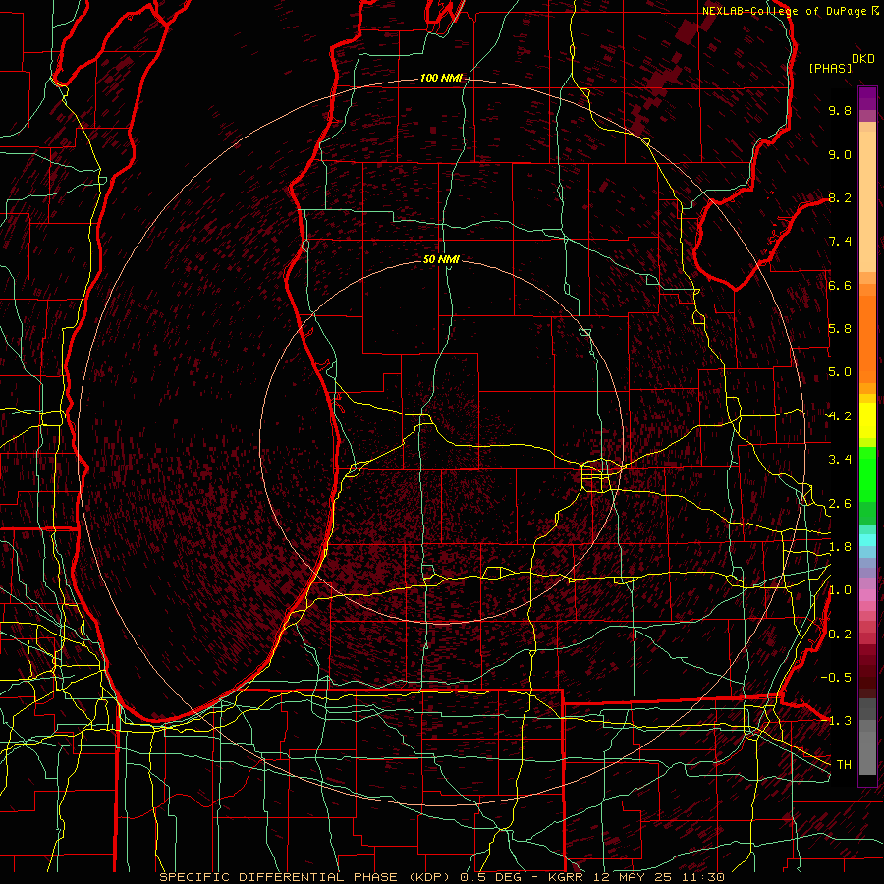Viewport: 884px width, 884px height.
Task: Click the 4.2 scale value
Action: (840, 416)
